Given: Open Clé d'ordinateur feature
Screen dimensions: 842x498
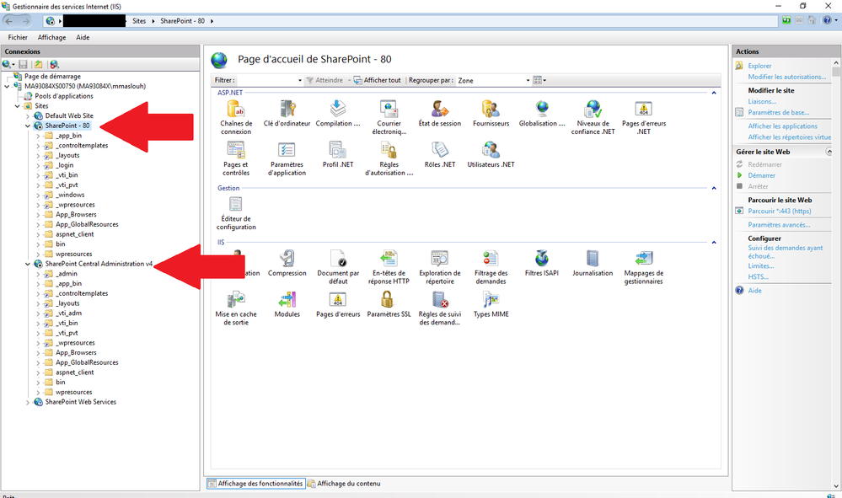Looking at the screenshot, I should tap(287, 114).
